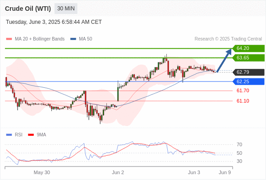Toggle the MA 50 legend label
The height and width of the screenshot is (180, 266).
(86, 39)
